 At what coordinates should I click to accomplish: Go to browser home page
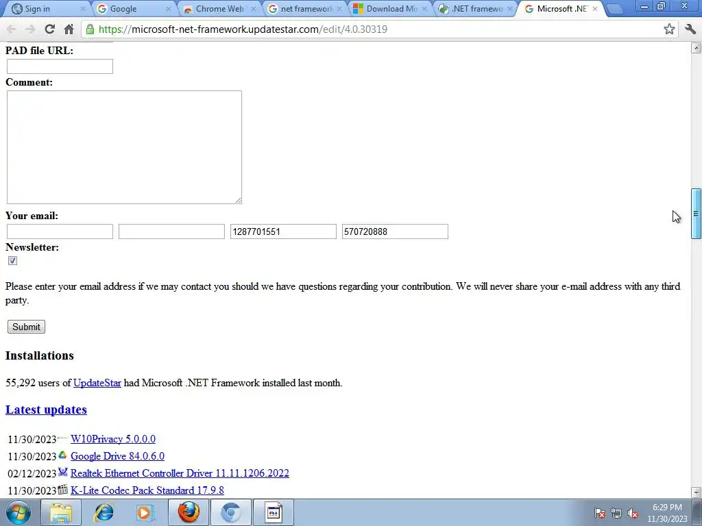pos(69,29)
